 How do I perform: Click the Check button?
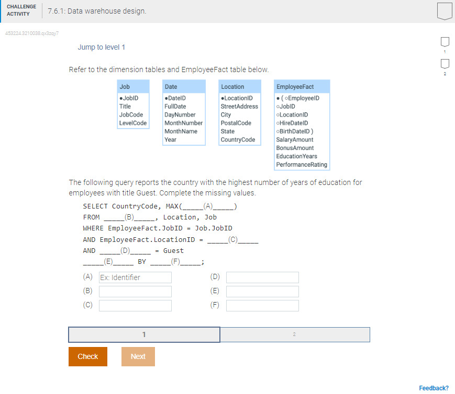point(87,356)
